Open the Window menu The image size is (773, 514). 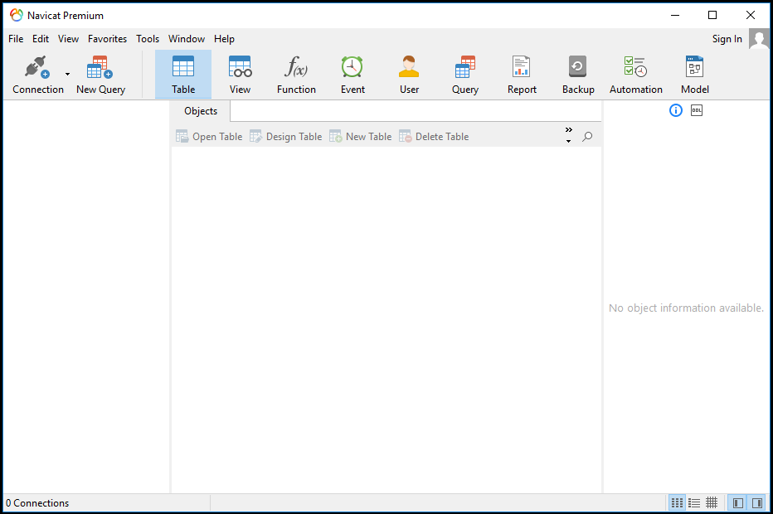[x=187, y=39]
